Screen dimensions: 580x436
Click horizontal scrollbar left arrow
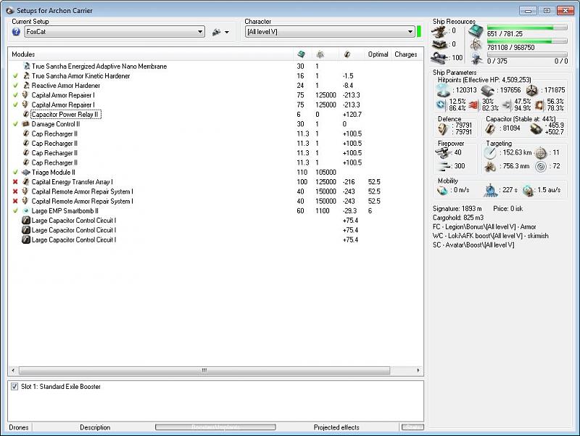[13, 371]
